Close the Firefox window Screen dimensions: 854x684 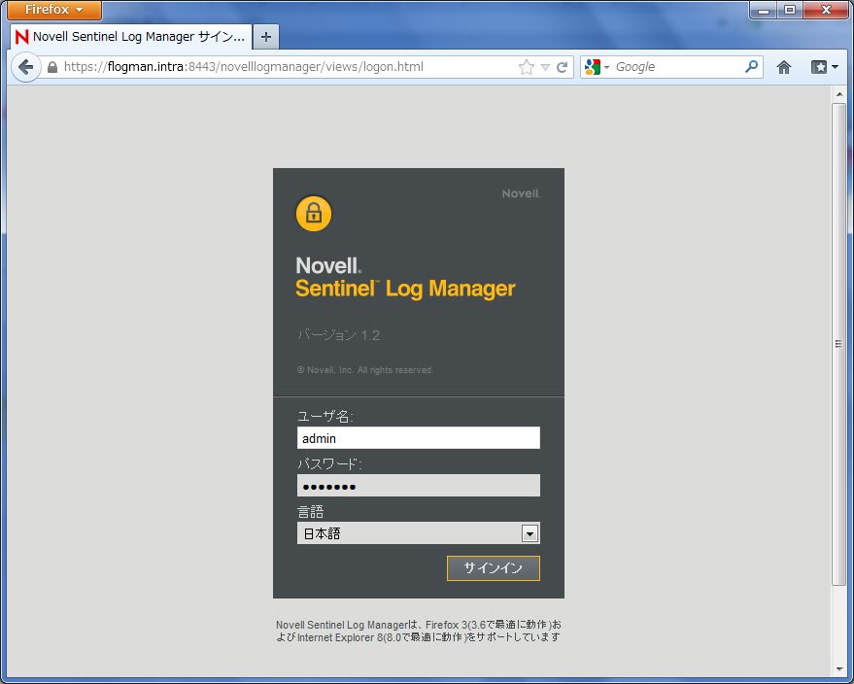[826, 10]
